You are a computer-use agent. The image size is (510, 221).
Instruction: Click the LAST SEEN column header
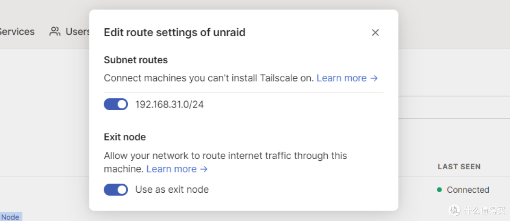459,166
